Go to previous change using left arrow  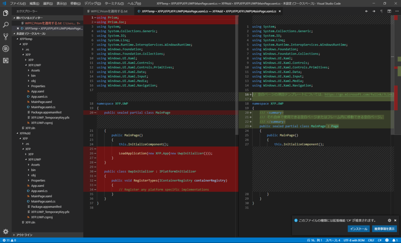[x=367, y=11]
